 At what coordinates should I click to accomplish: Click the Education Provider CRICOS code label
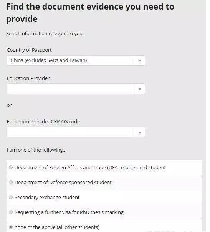(43, 121)
